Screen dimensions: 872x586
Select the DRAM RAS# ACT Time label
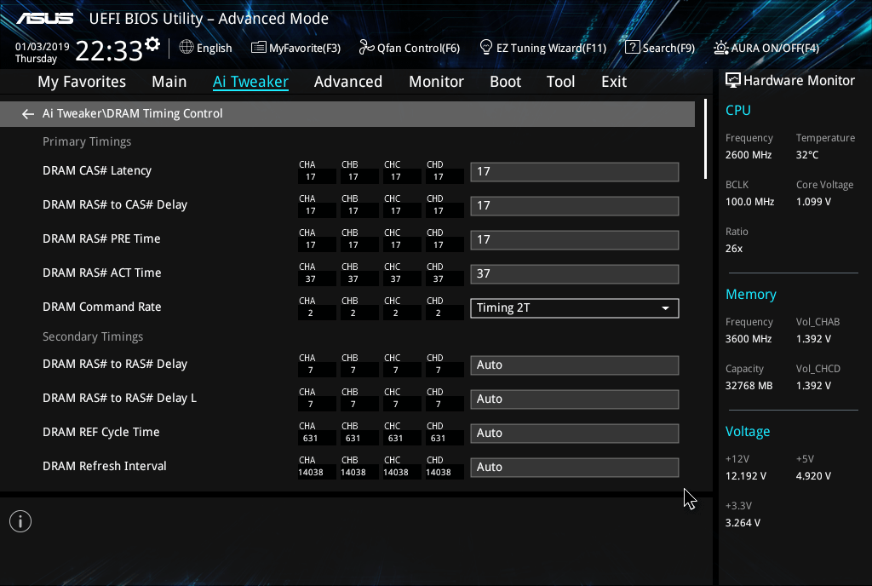tap(102, 273)
